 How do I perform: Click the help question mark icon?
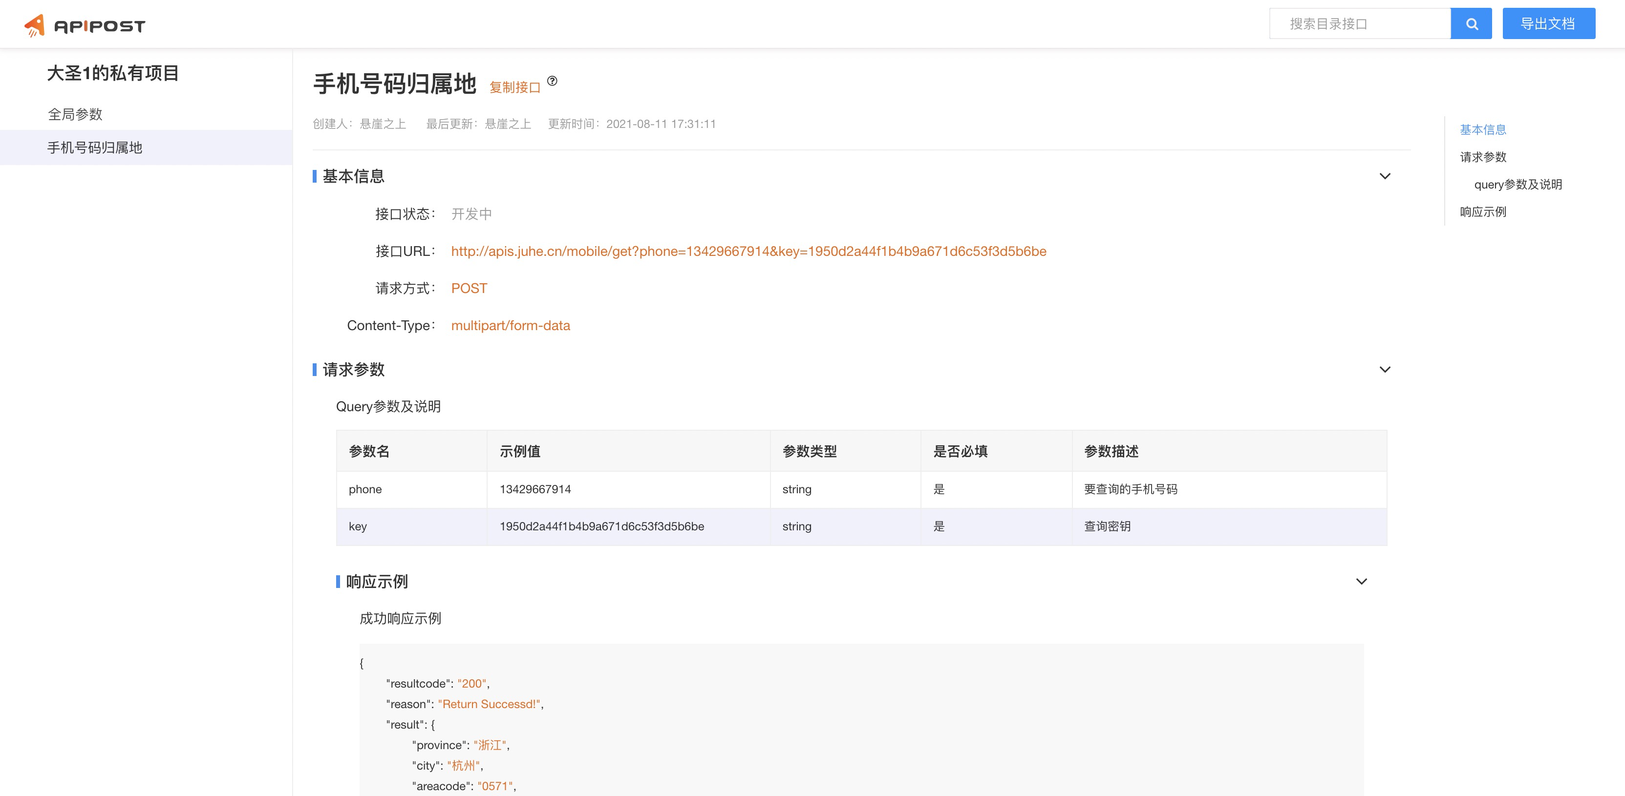point(552,81)
